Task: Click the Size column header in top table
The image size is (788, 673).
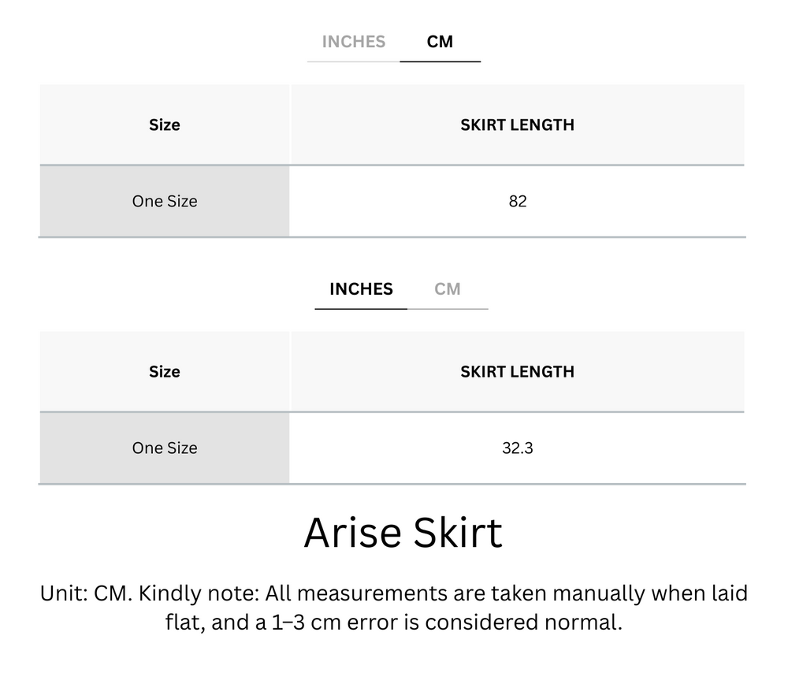Action: [x=164, y=125]
